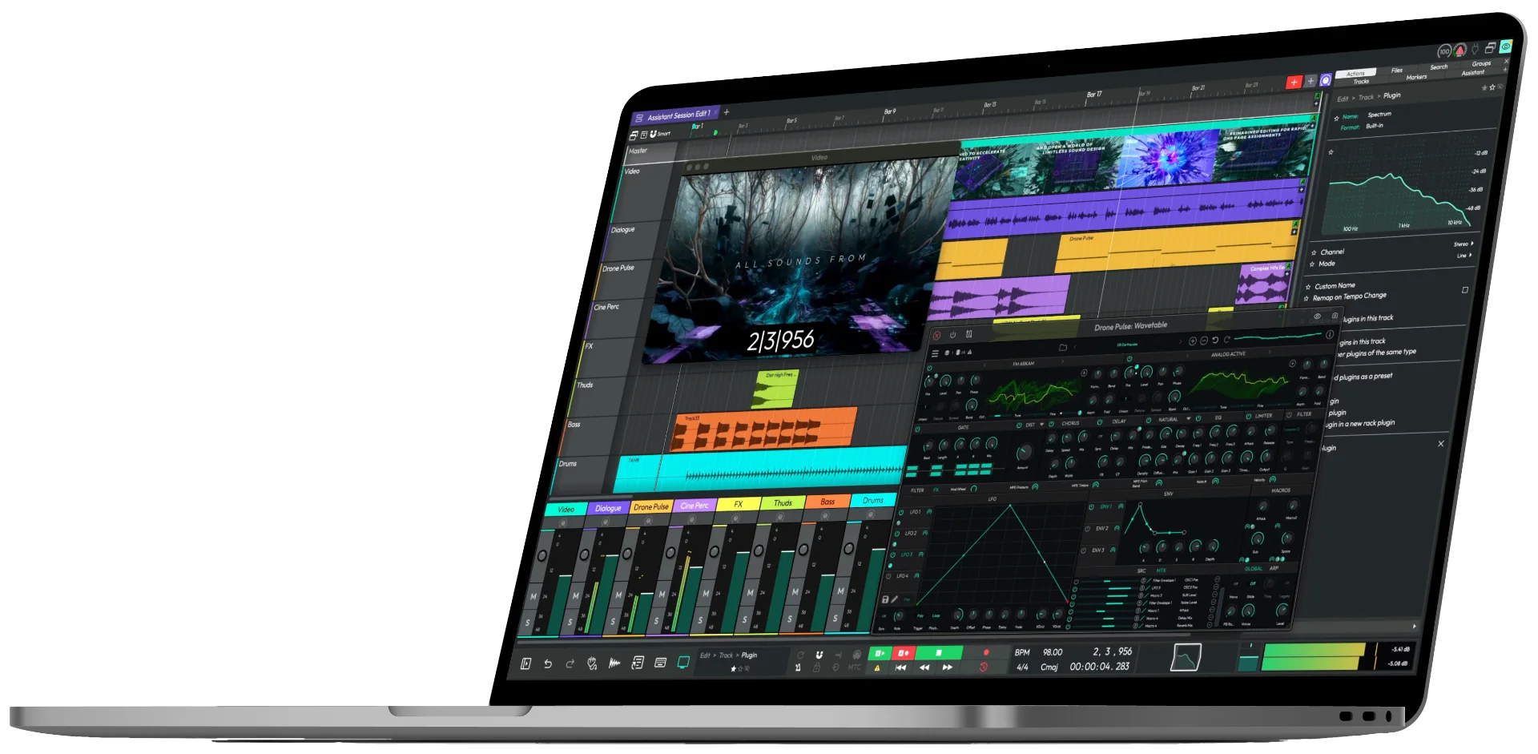
Task: Toggle the snapping magnet icon
Action: tap(819, 655)
